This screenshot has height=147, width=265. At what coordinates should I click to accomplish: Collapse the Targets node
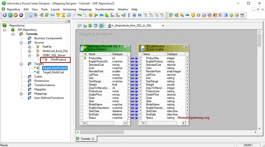click(21, 64)
